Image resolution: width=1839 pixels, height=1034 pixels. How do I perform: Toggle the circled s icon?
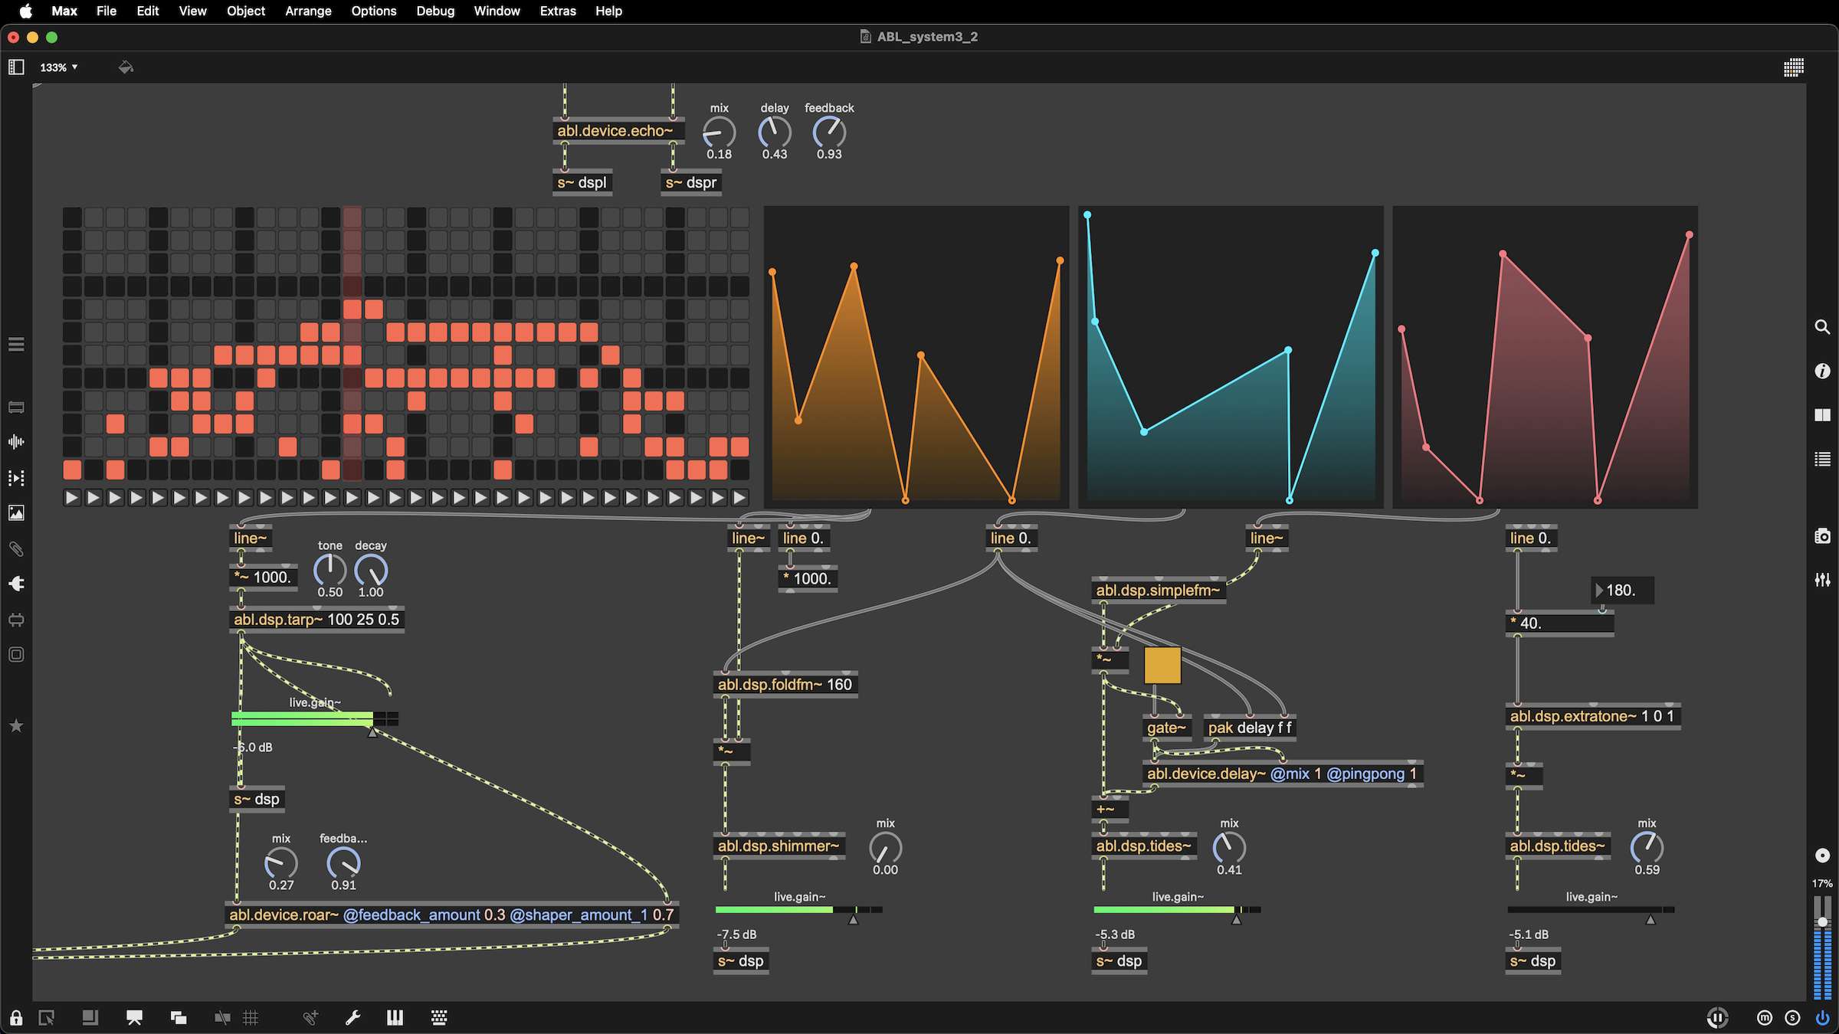[x=1792, y=1018]
